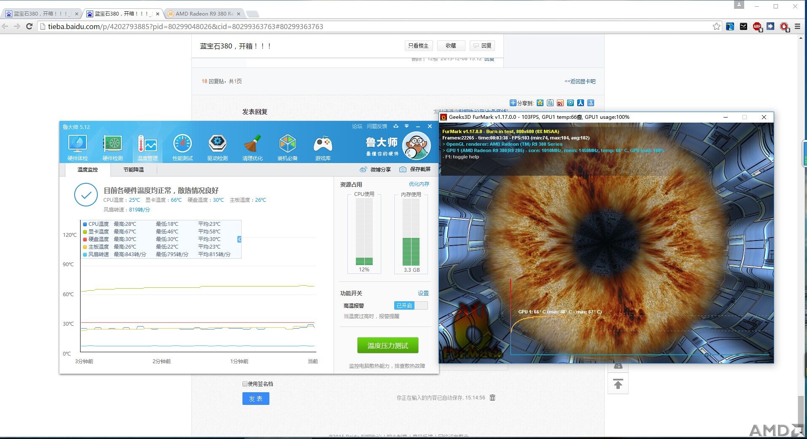Screen dimensions: 807x439
Task: Open 驱动检测 driver detection icon
Action: [x=218, y=148]
